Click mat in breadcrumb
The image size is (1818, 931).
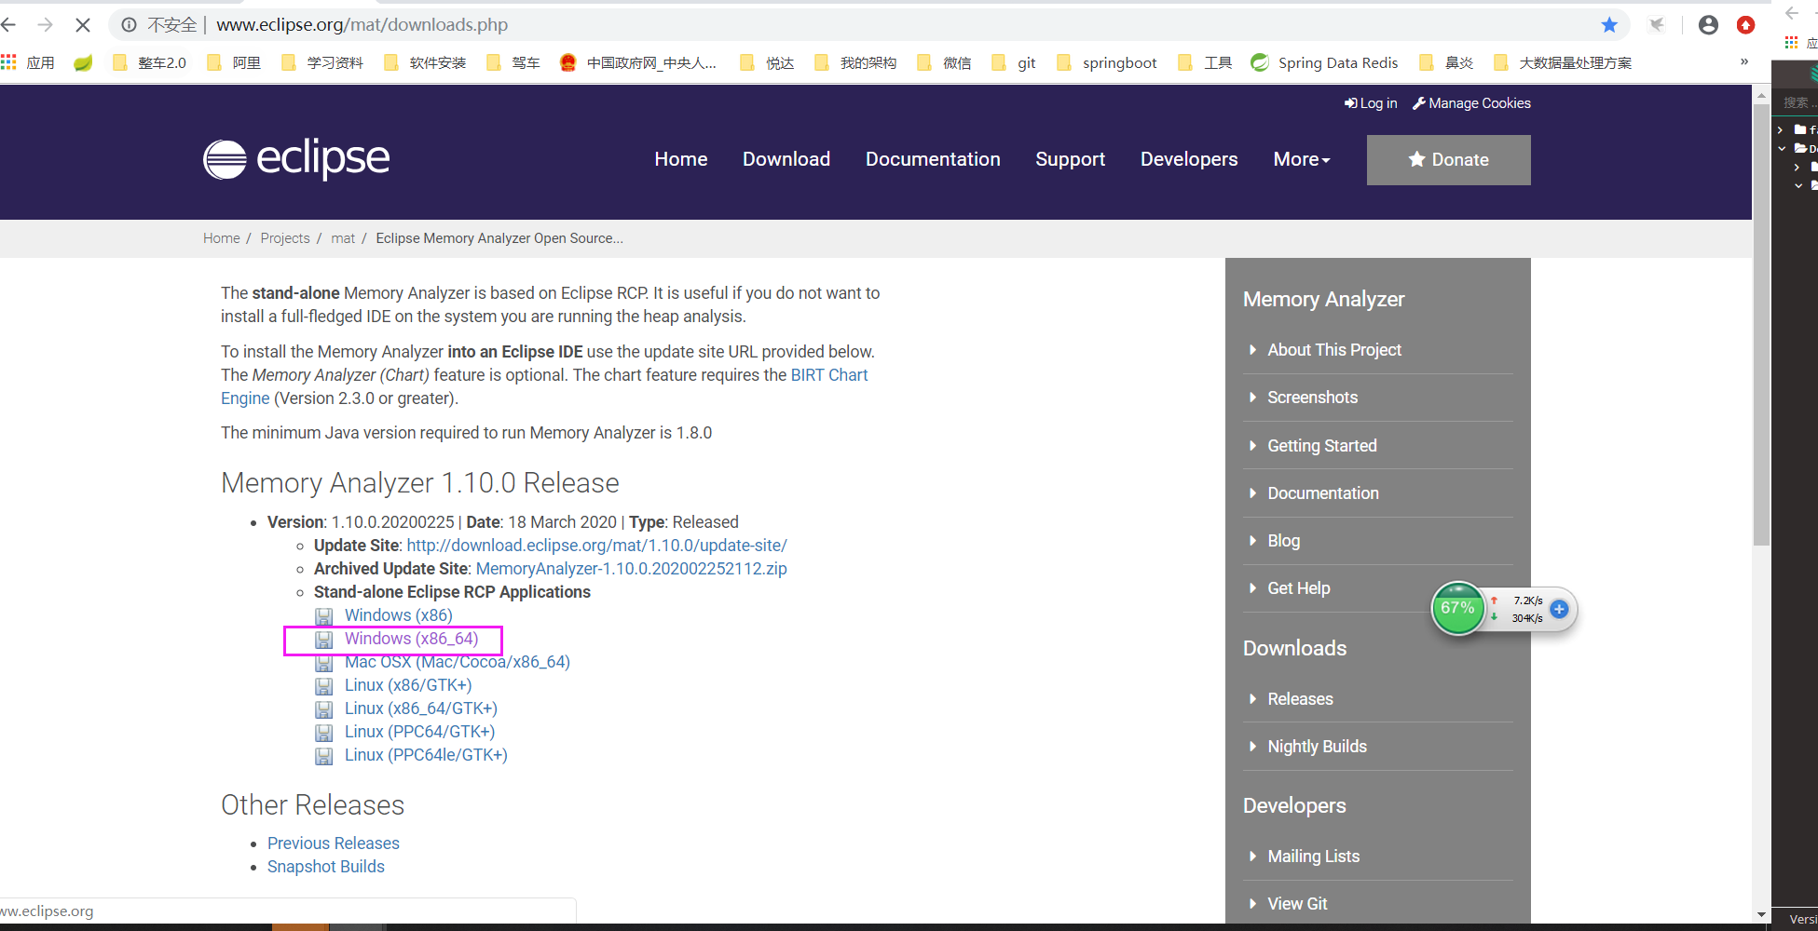[343, 238]
